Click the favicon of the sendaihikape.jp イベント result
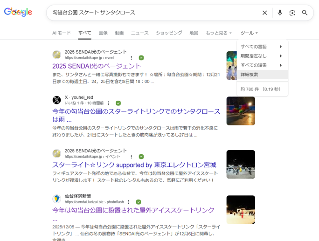Viewport: 319px width, 241px height. [57, 153]
